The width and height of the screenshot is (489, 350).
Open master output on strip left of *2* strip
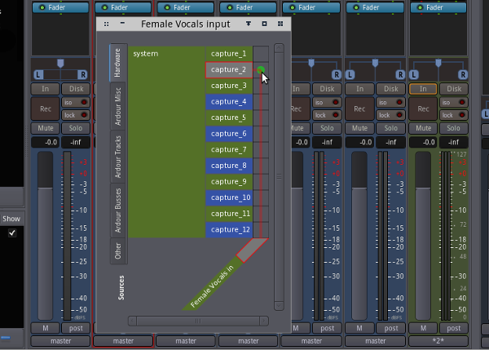(375, 341)
